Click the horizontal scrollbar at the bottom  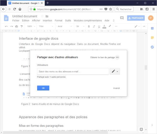pos(55,132)
